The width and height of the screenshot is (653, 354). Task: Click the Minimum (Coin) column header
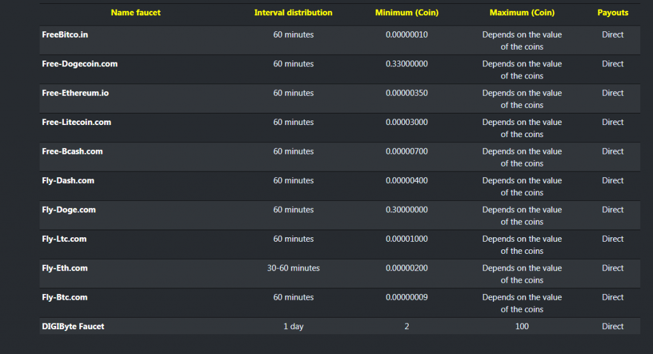[407, 13]
